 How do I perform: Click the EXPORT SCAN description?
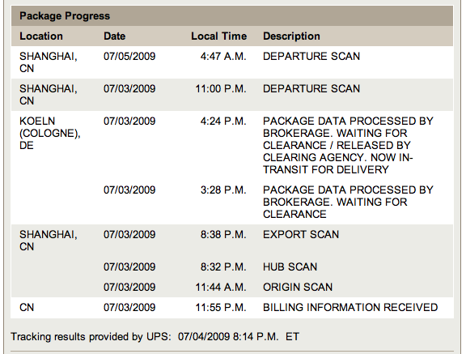301,234
